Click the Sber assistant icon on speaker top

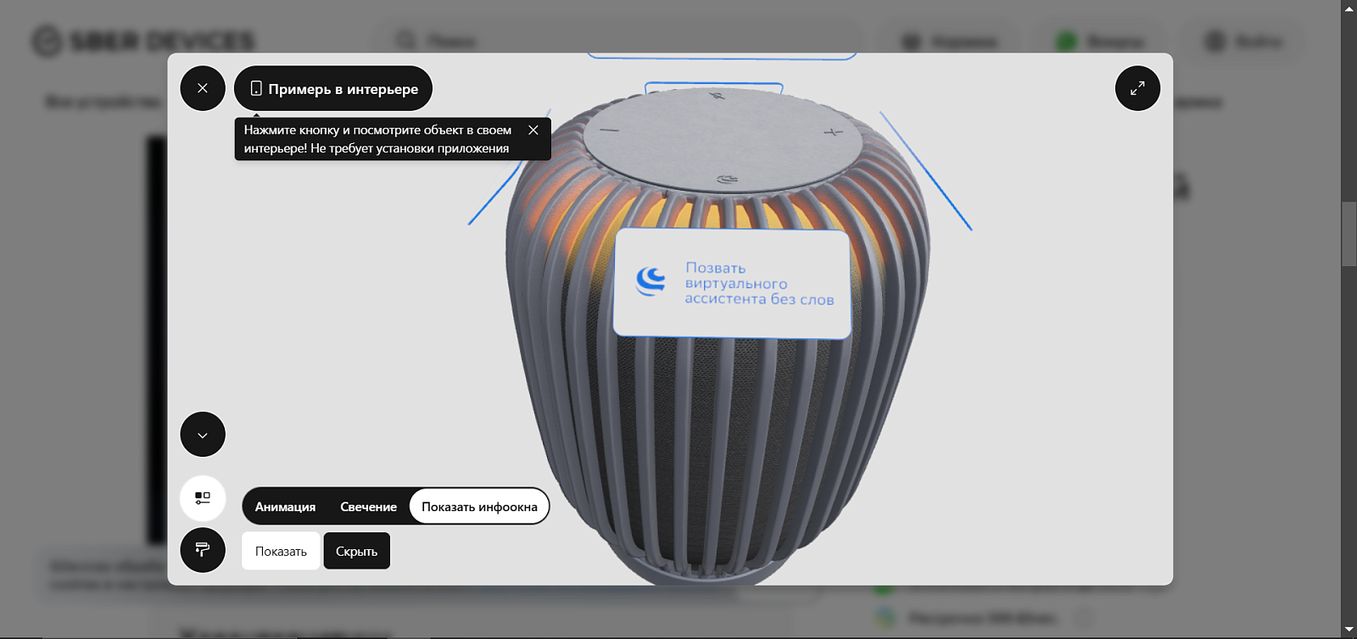pos(728,179)
